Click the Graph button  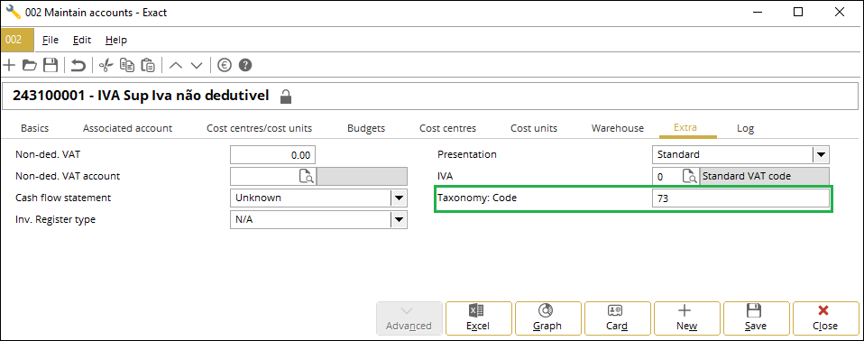click(547, 318)
